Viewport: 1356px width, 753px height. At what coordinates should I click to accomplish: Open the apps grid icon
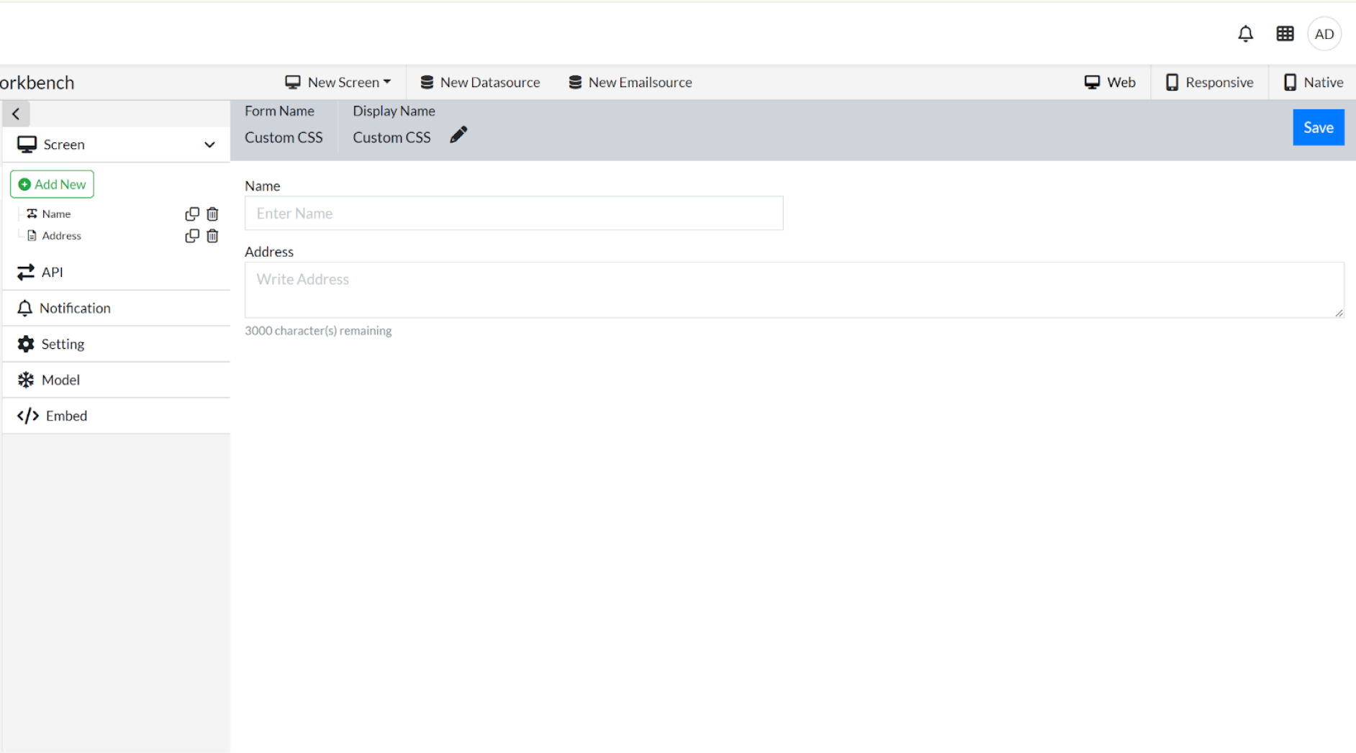(x=1285, y=34)
